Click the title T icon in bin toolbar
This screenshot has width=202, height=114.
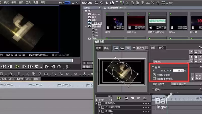(117, 3)
